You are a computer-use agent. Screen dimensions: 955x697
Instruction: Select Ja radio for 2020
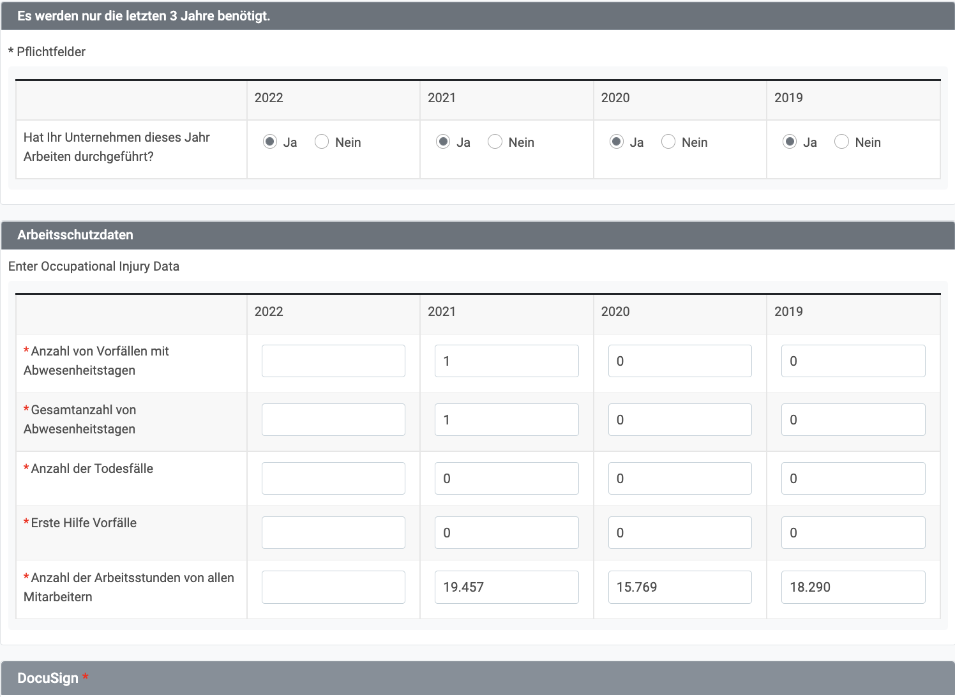point(616,142)
